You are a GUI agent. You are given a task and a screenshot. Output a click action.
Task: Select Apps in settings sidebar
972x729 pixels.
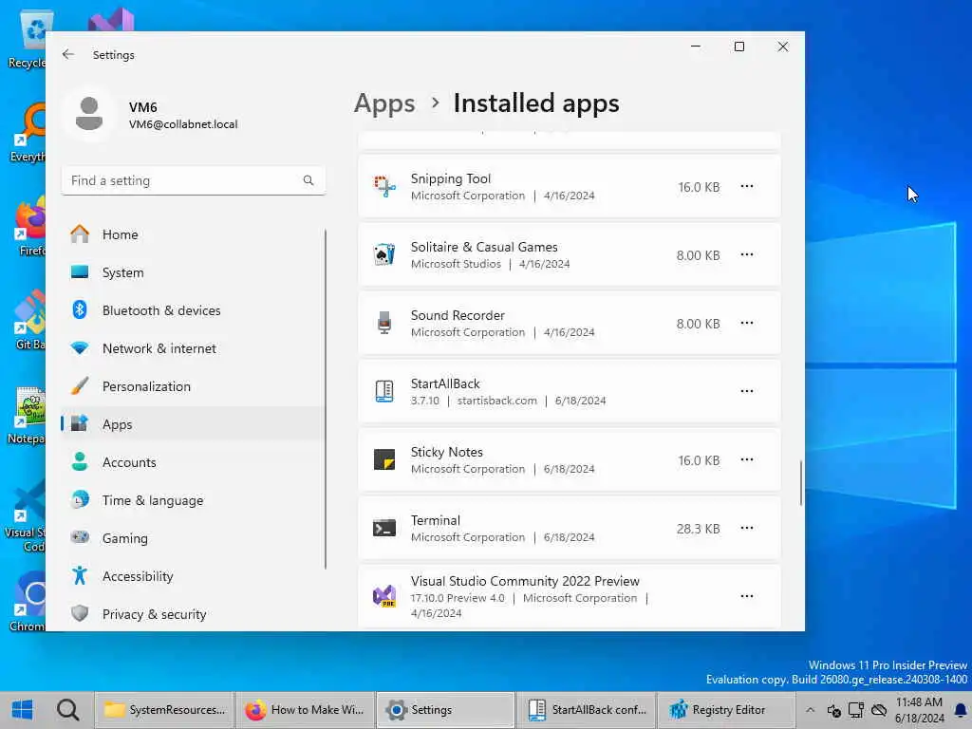tap(192, 424)
